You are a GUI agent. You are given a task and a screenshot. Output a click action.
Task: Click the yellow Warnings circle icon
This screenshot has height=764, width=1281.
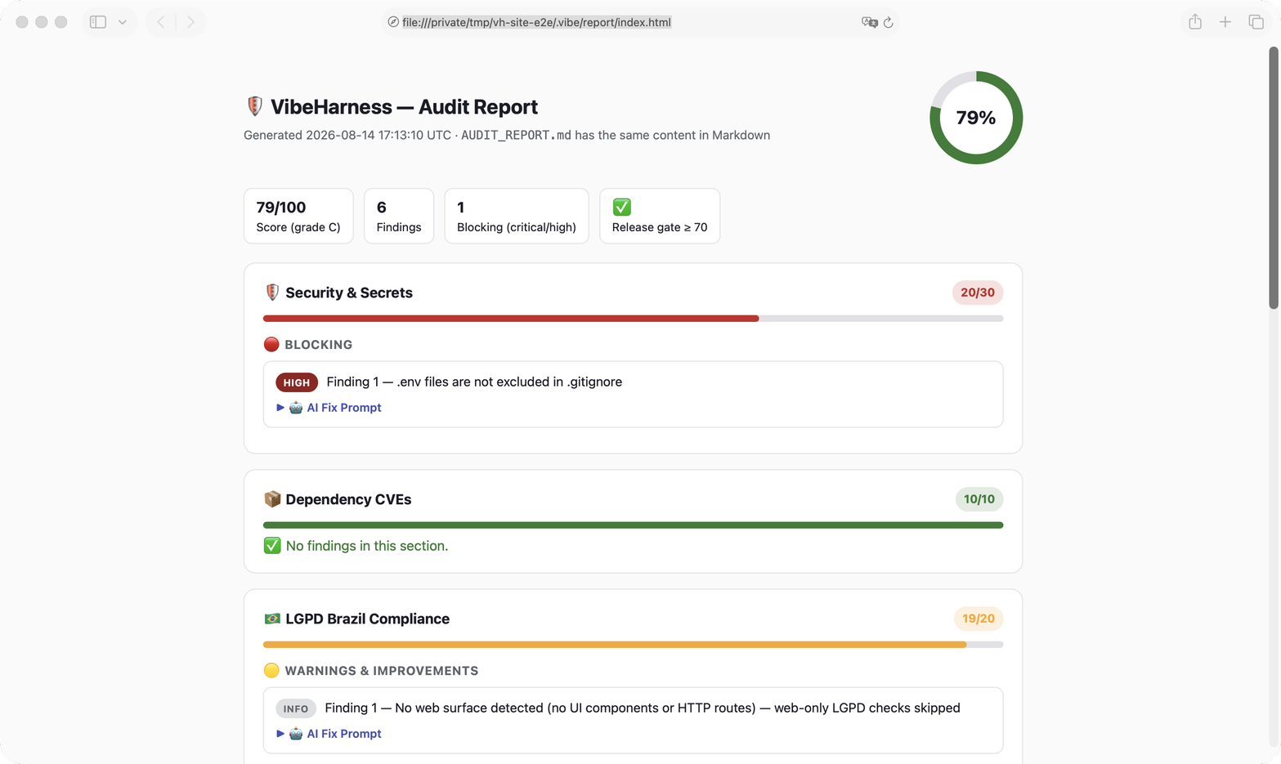pos(271,671)
